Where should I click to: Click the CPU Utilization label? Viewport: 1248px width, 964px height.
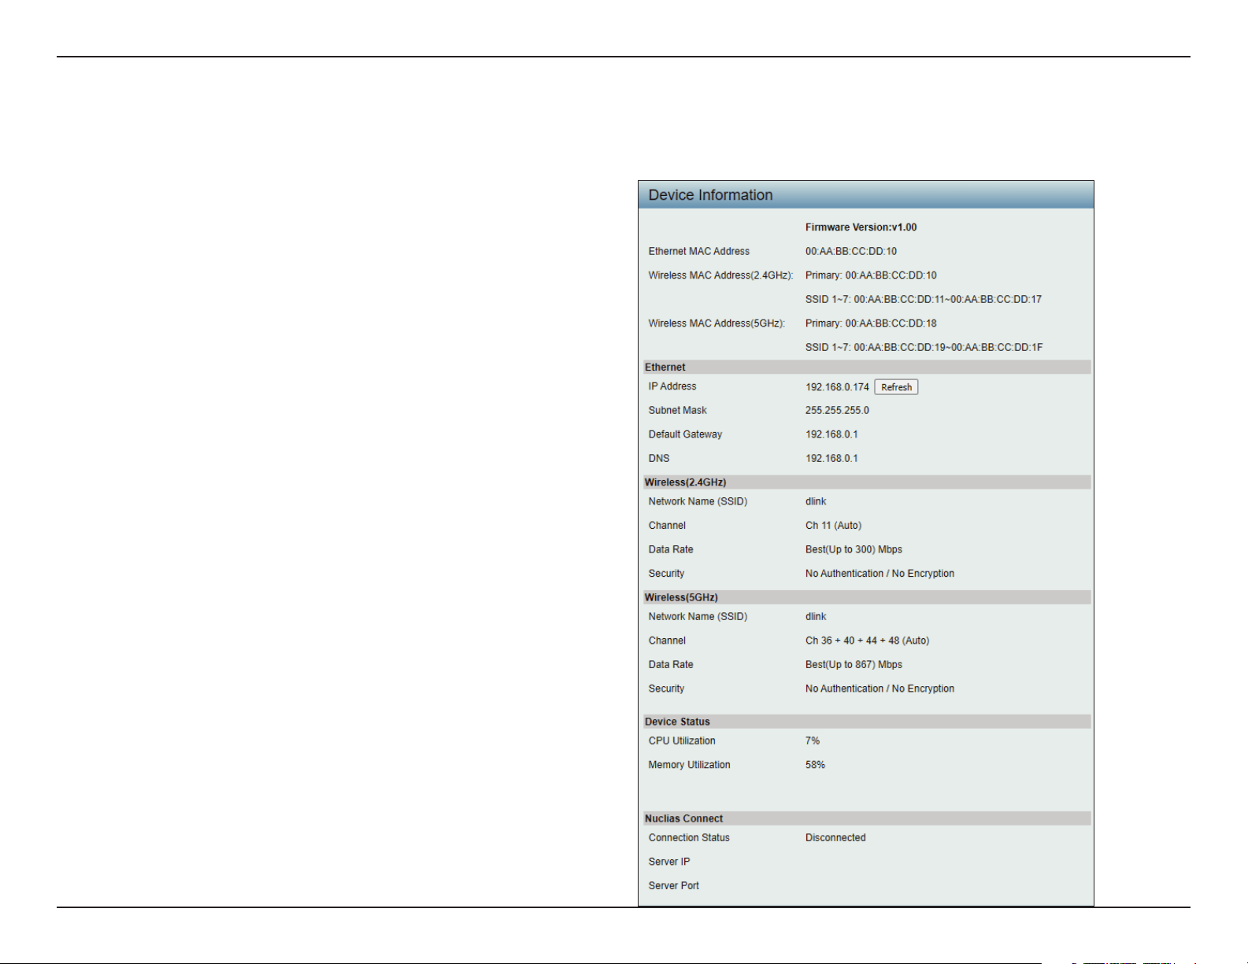[682, 741]
